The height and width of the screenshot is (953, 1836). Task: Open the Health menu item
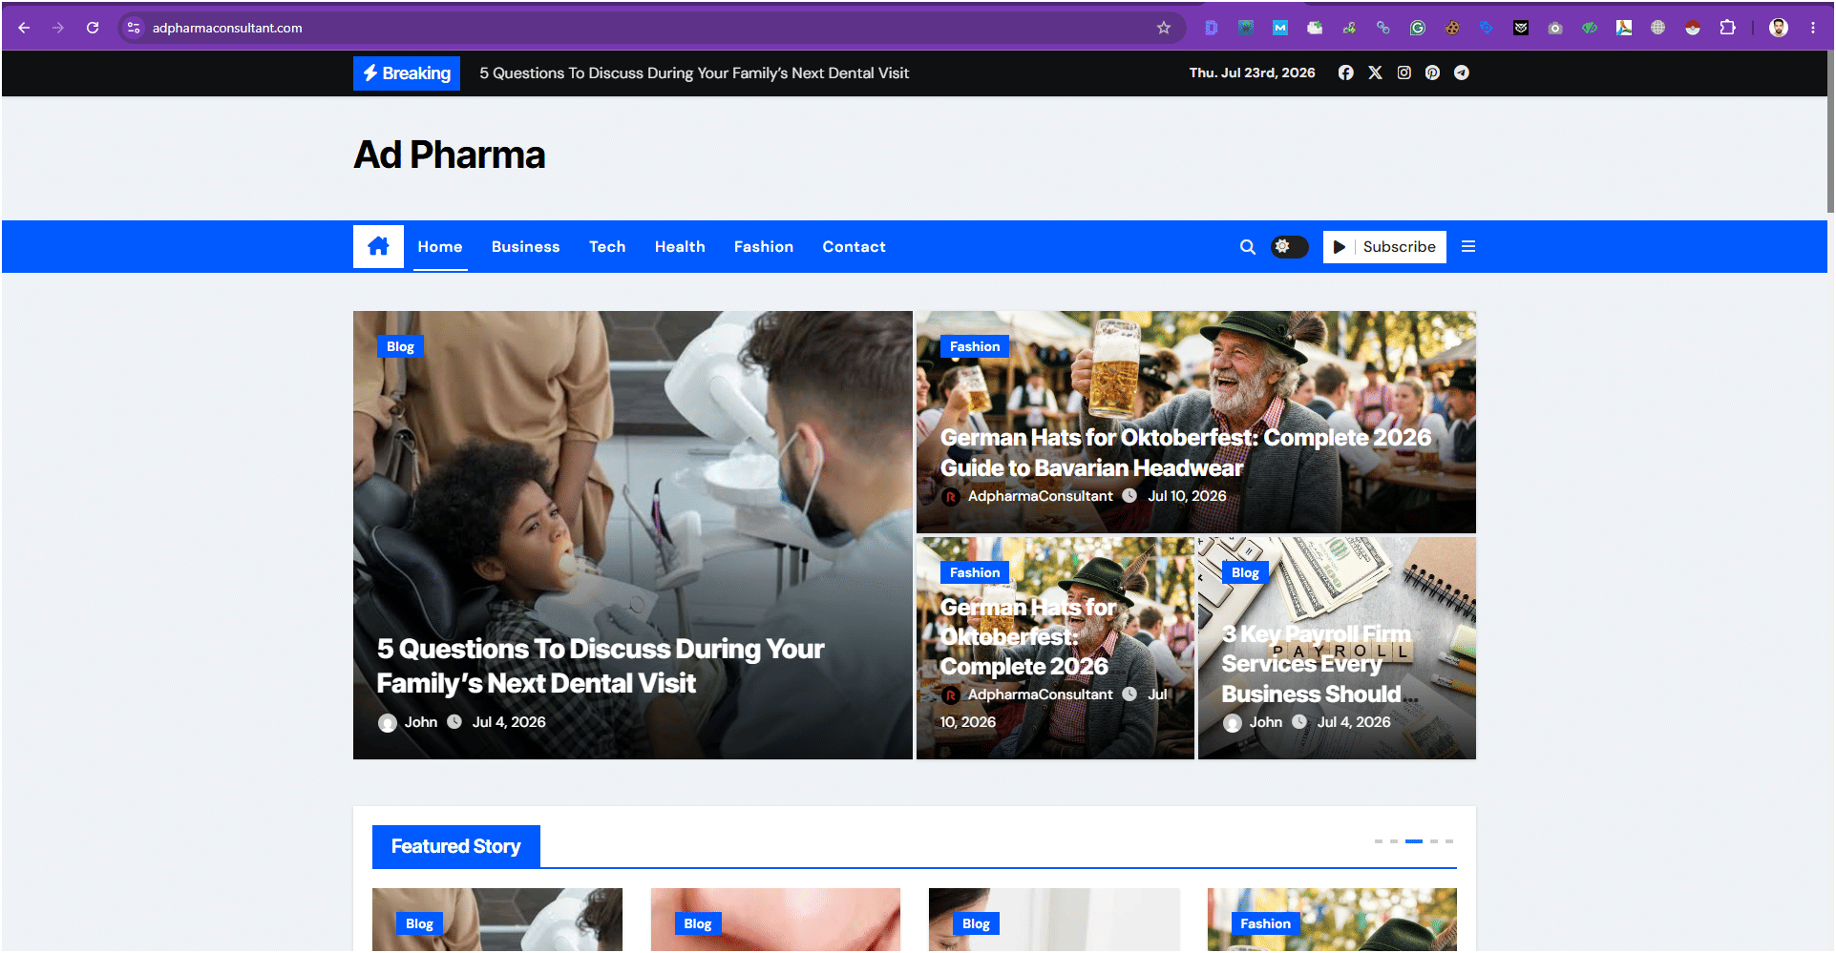[680, 246]
